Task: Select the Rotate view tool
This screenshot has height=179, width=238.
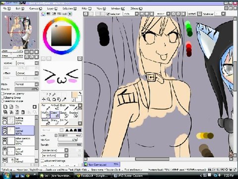Action: pos(54,99)
